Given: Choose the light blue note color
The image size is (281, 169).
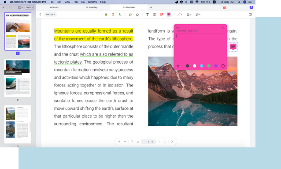Looking at the screenshot, I should [x=202, y=66].
